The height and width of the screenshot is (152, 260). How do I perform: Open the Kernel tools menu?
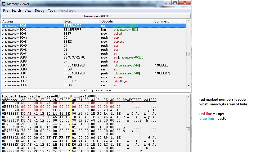click(67, 11)
